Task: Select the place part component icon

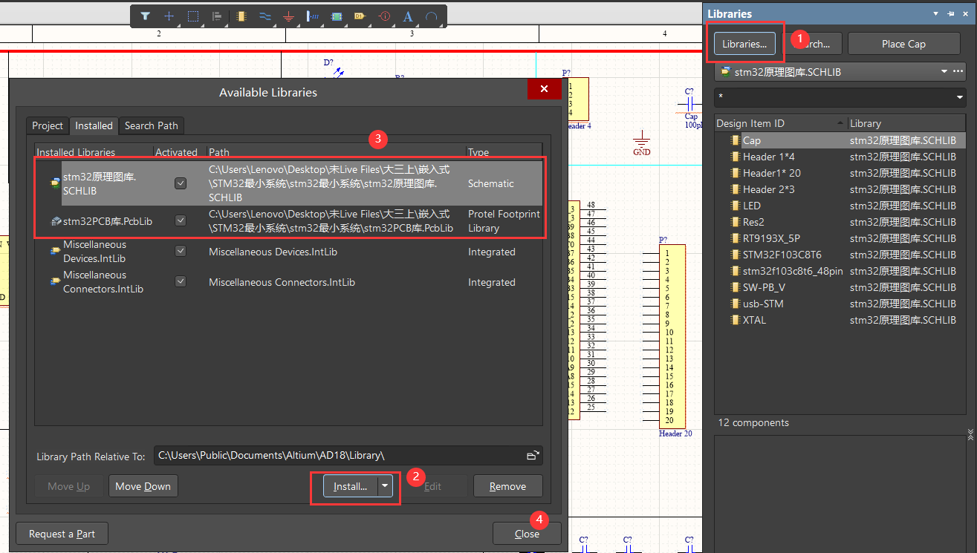Action: (241, 16)
